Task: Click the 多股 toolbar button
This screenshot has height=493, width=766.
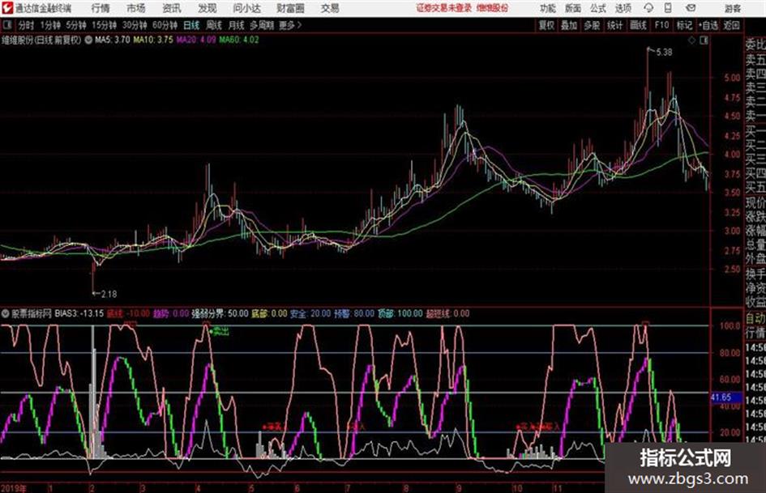Action: [592, 25]
